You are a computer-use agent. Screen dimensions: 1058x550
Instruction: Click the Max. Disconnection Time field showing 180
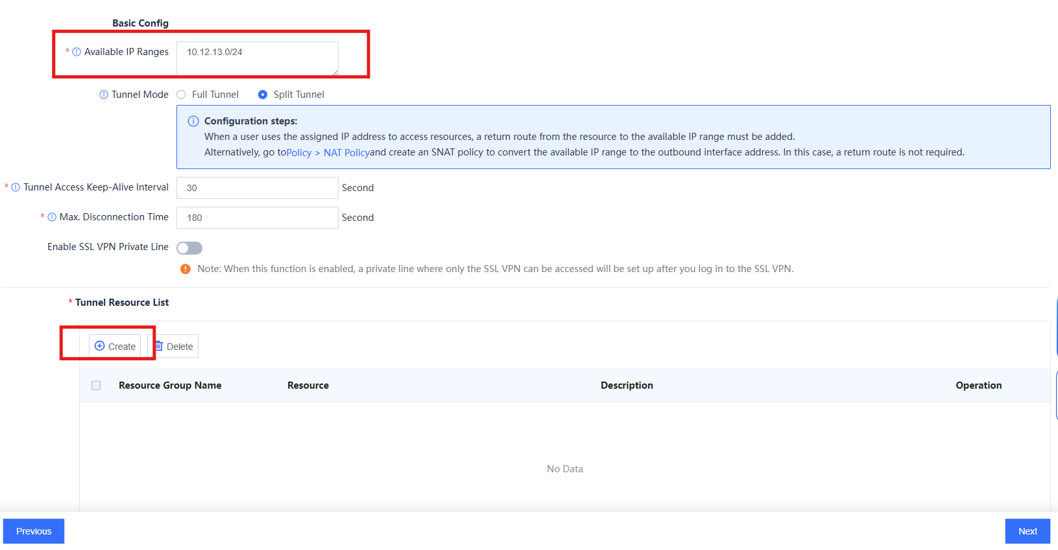[258, 218]
